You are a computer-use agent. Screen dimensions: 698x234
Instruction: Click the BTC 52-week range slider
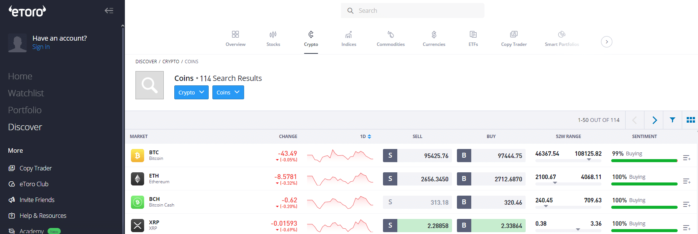(568, 160)
